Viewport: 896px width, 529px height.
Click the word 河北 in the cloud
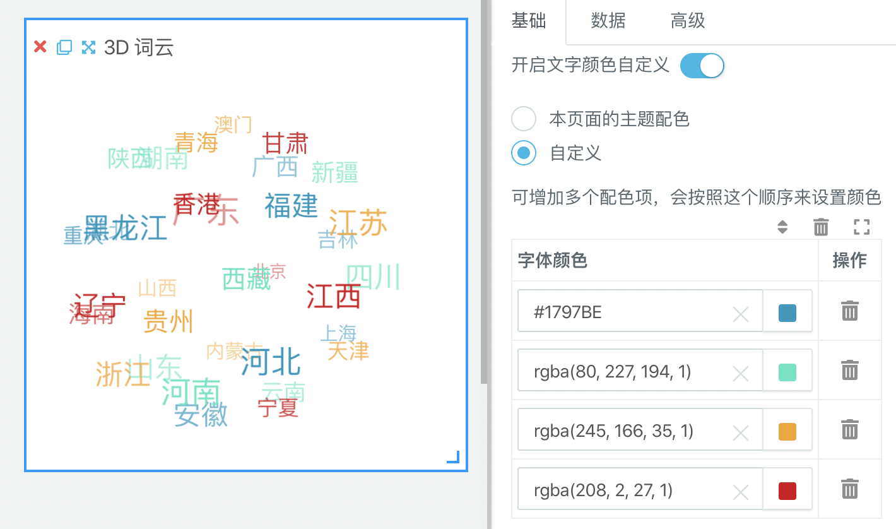(x=271, y=362)
